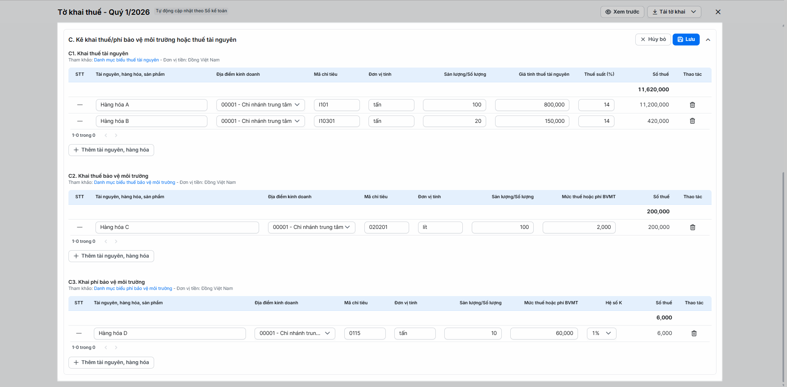Save changes with the Lưu button

click(686, 39)
